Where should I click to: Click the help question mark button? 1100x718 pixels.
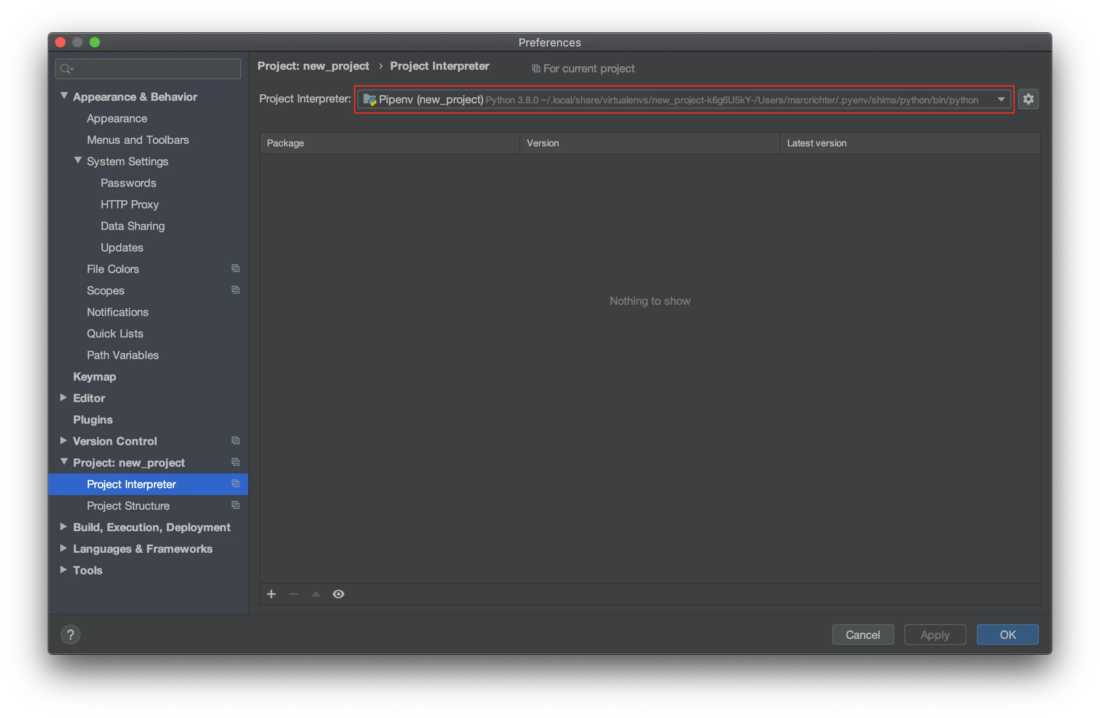[71, 634]
